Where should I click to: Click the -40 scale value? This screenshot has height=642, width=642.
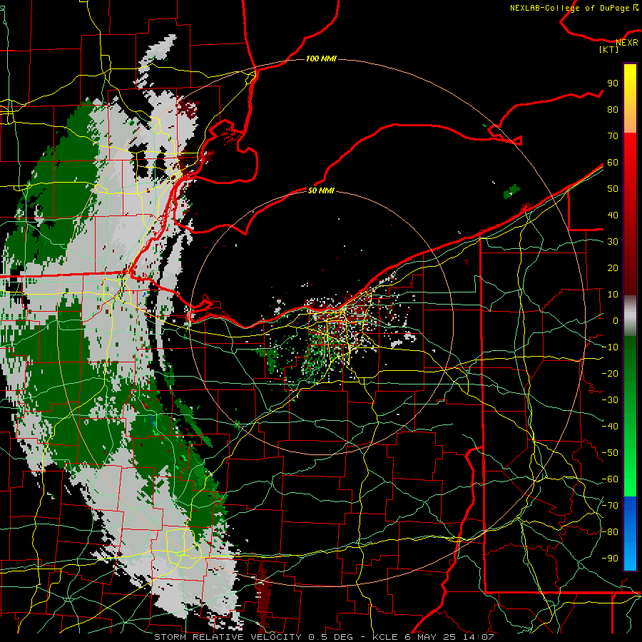(x=610, y=427)
